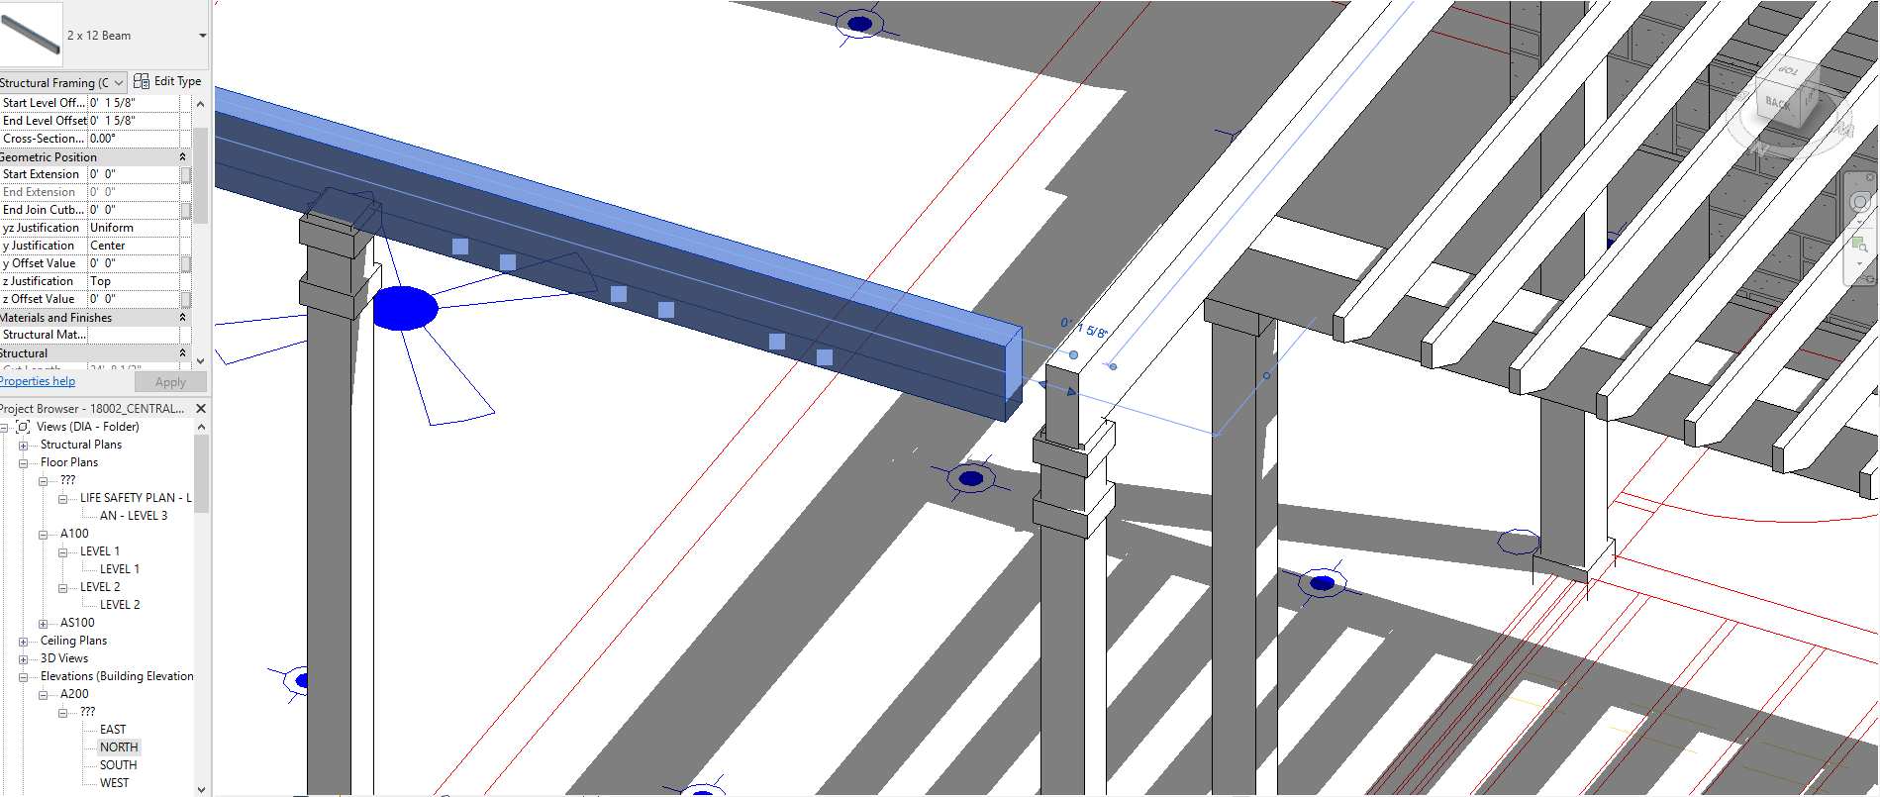Click the Apply button in Properties
1880x797 pixels.
[170, 382]
